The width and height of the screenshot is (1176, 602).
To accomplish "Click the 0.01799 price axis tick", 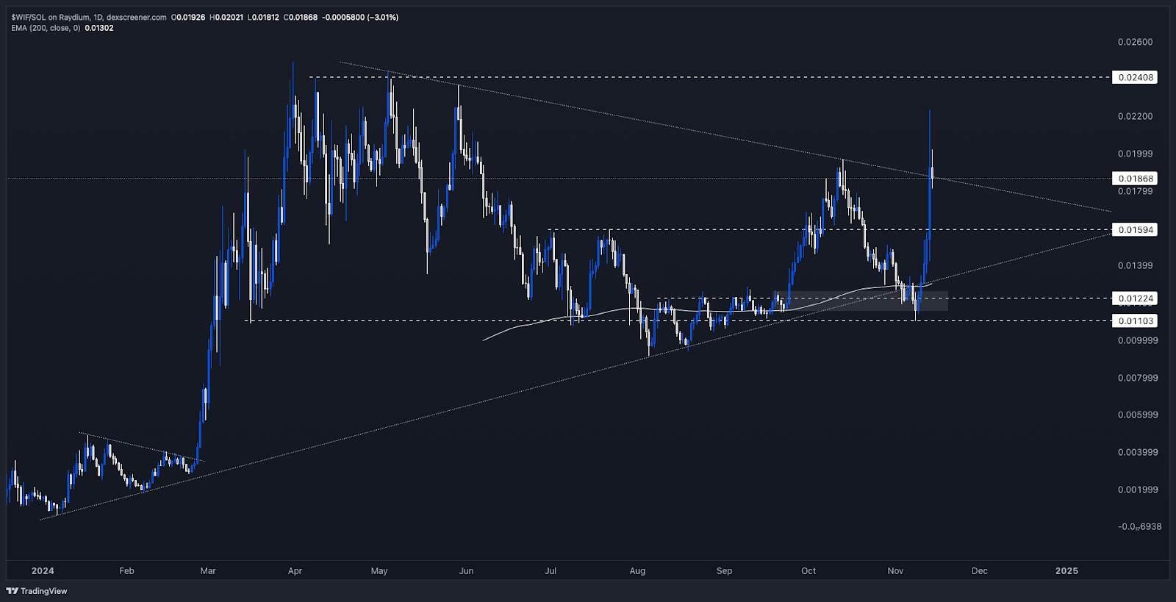I will 1135,191.
